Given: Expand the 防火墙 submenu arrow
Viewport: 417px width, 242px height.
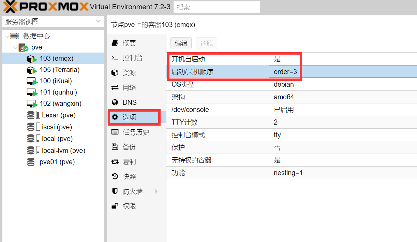Looking at the screenshot, I should tap(157, 191).
